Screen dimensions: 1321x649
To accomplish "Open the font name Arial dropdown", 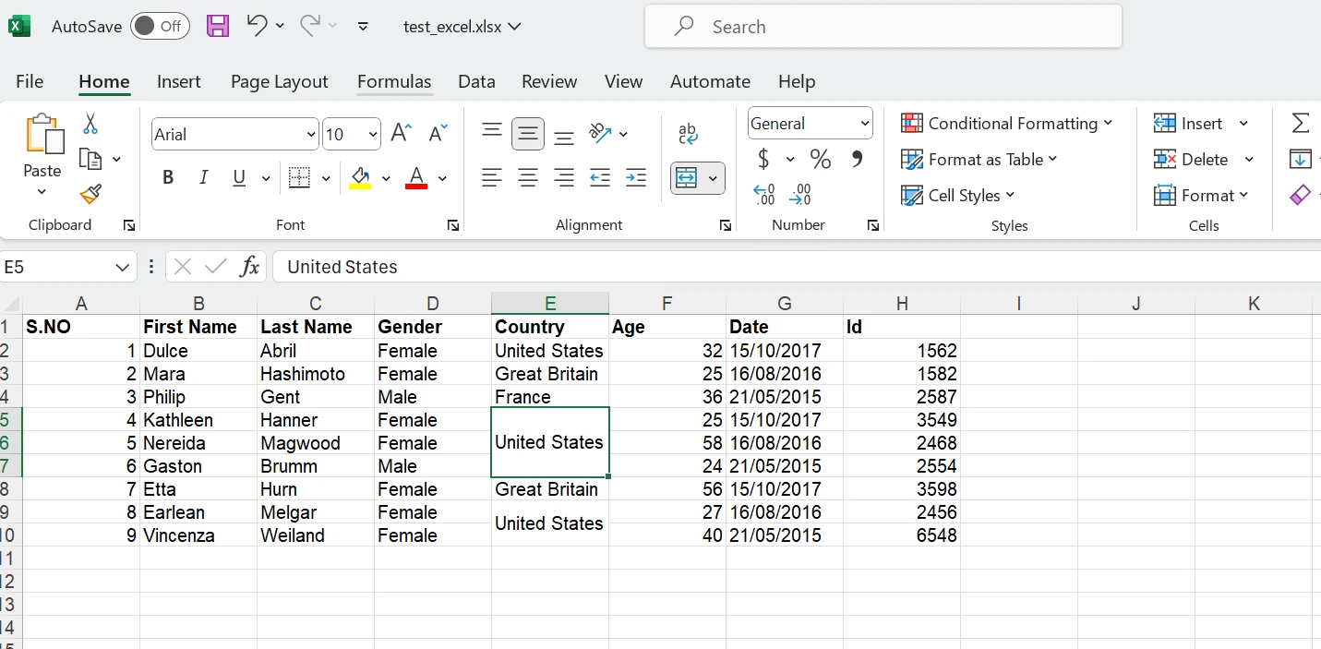I will (311, 135).
